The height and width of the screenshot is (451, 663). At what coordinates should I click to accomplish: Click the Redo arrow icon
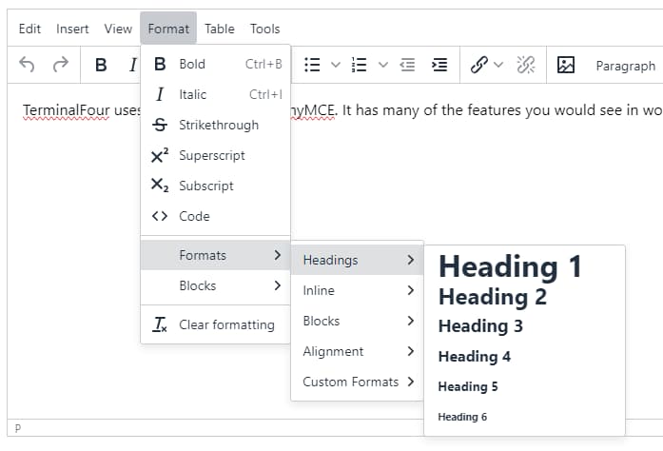pyautogui.click(x=61, y=65)
